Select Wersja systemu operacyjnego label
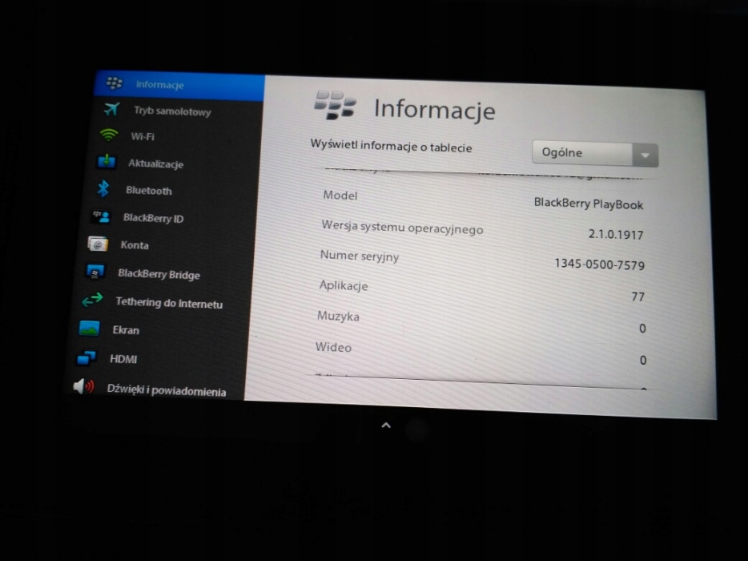Image resolution: width=748 pixels, height=561 pixels. (402, 228)
